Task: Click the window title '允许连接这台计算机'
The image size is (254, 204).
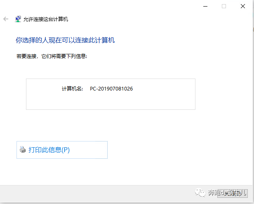Action: coord(46,19)
